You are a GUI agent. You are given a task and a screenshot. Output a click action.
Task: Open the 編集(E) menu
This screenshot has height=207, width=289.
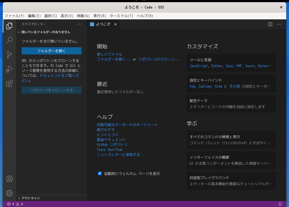click(34, 16)
